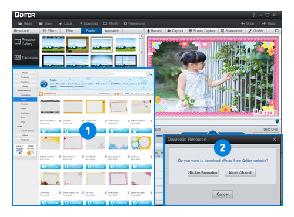Redo the last action
This screenshot has width=294, height=217.
coord(269,23)
